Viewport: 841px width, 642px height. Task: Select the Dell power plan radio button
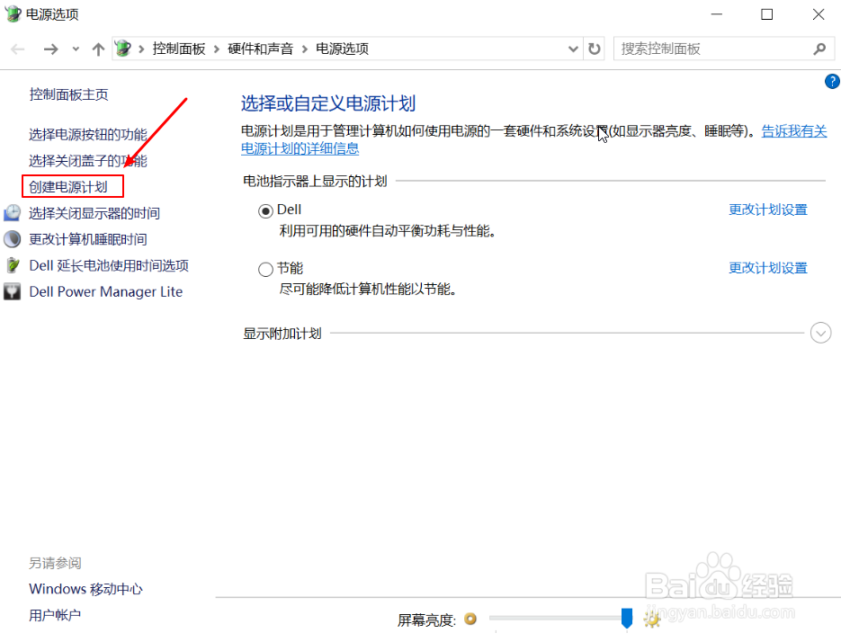265,210
